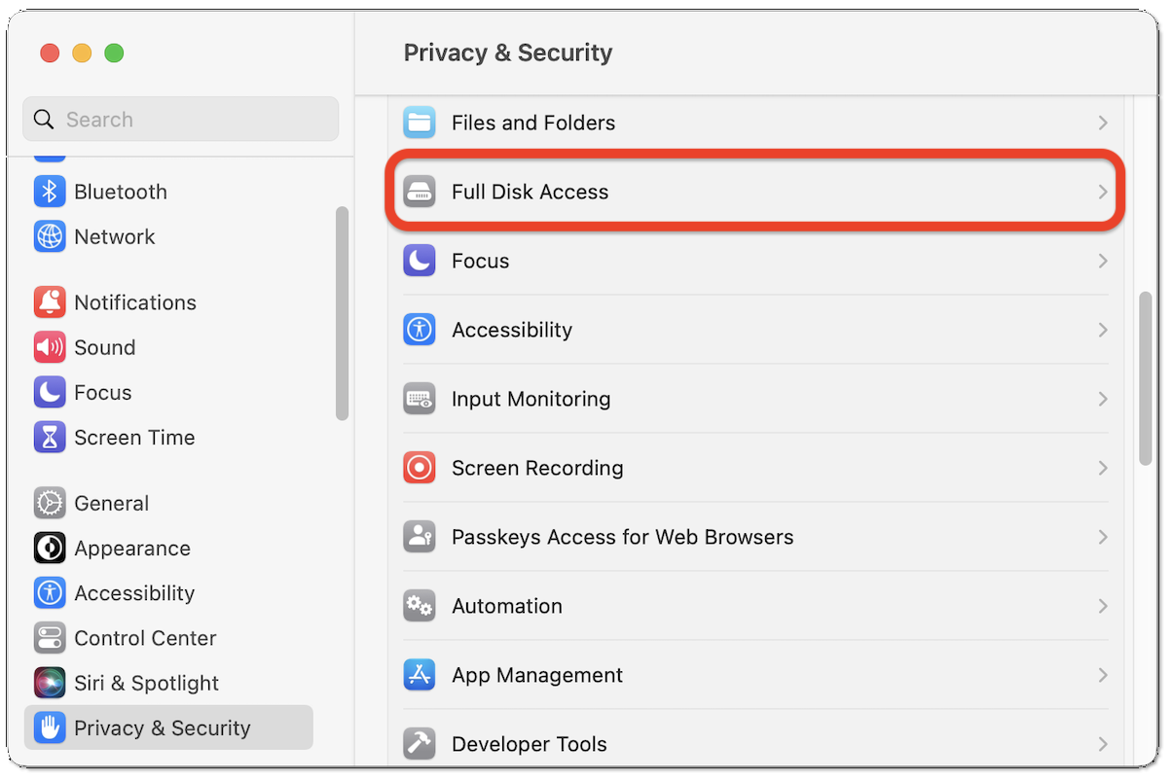
Task: Select the Accessibility icon in the sidebar
Action: click(x=50, y=592)
